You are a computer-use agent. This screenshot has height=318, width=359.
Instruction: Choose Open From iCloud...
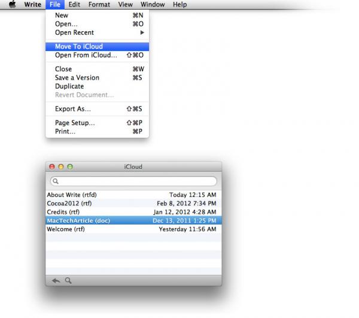[x=98, y=55]
